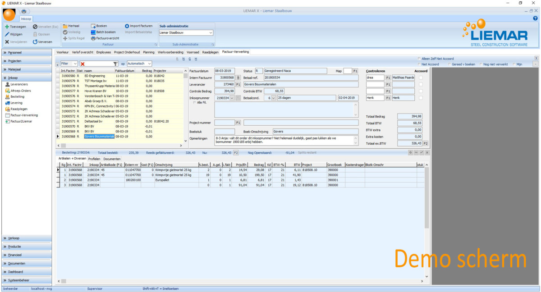Screen dimensions: 541x292
Task: Expand the Financieel sidebar section
Action: [x=27, y=255]
